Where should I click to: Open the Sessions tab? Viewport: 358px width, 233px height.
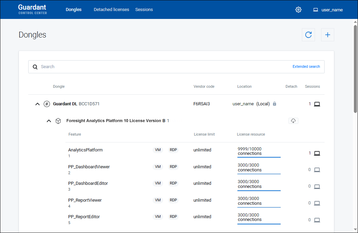pyautogui.click(x=144, y=10)
